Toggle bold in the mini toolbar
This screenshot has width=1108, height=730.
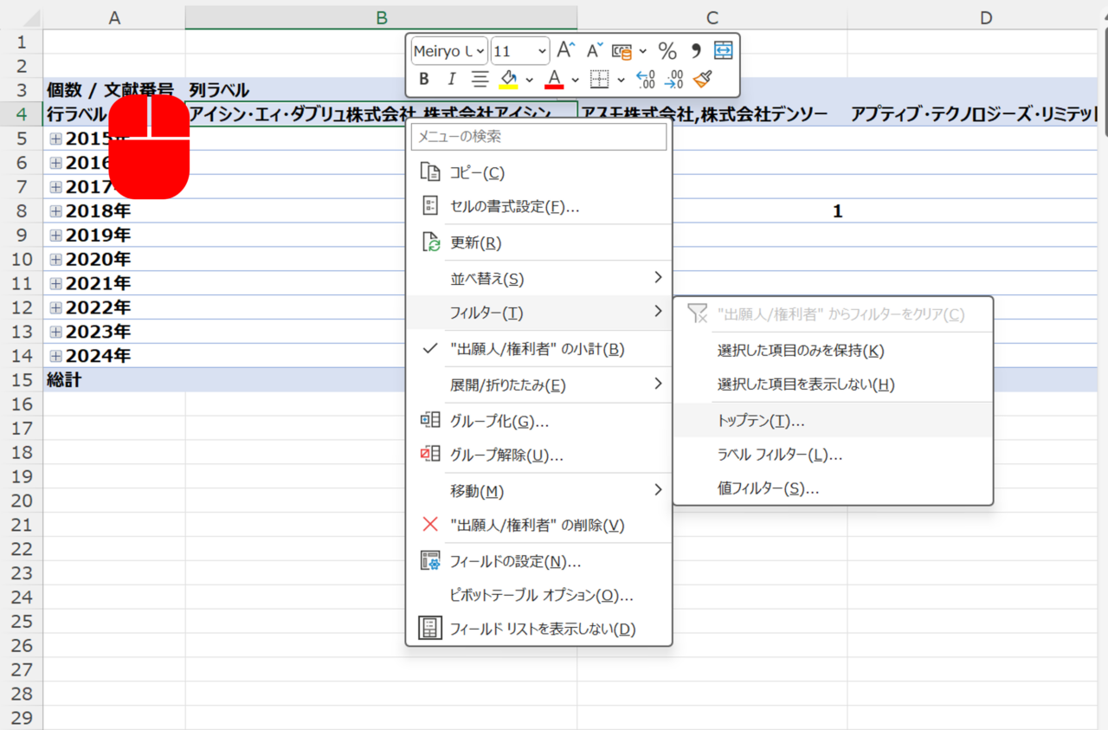[424, 80]
